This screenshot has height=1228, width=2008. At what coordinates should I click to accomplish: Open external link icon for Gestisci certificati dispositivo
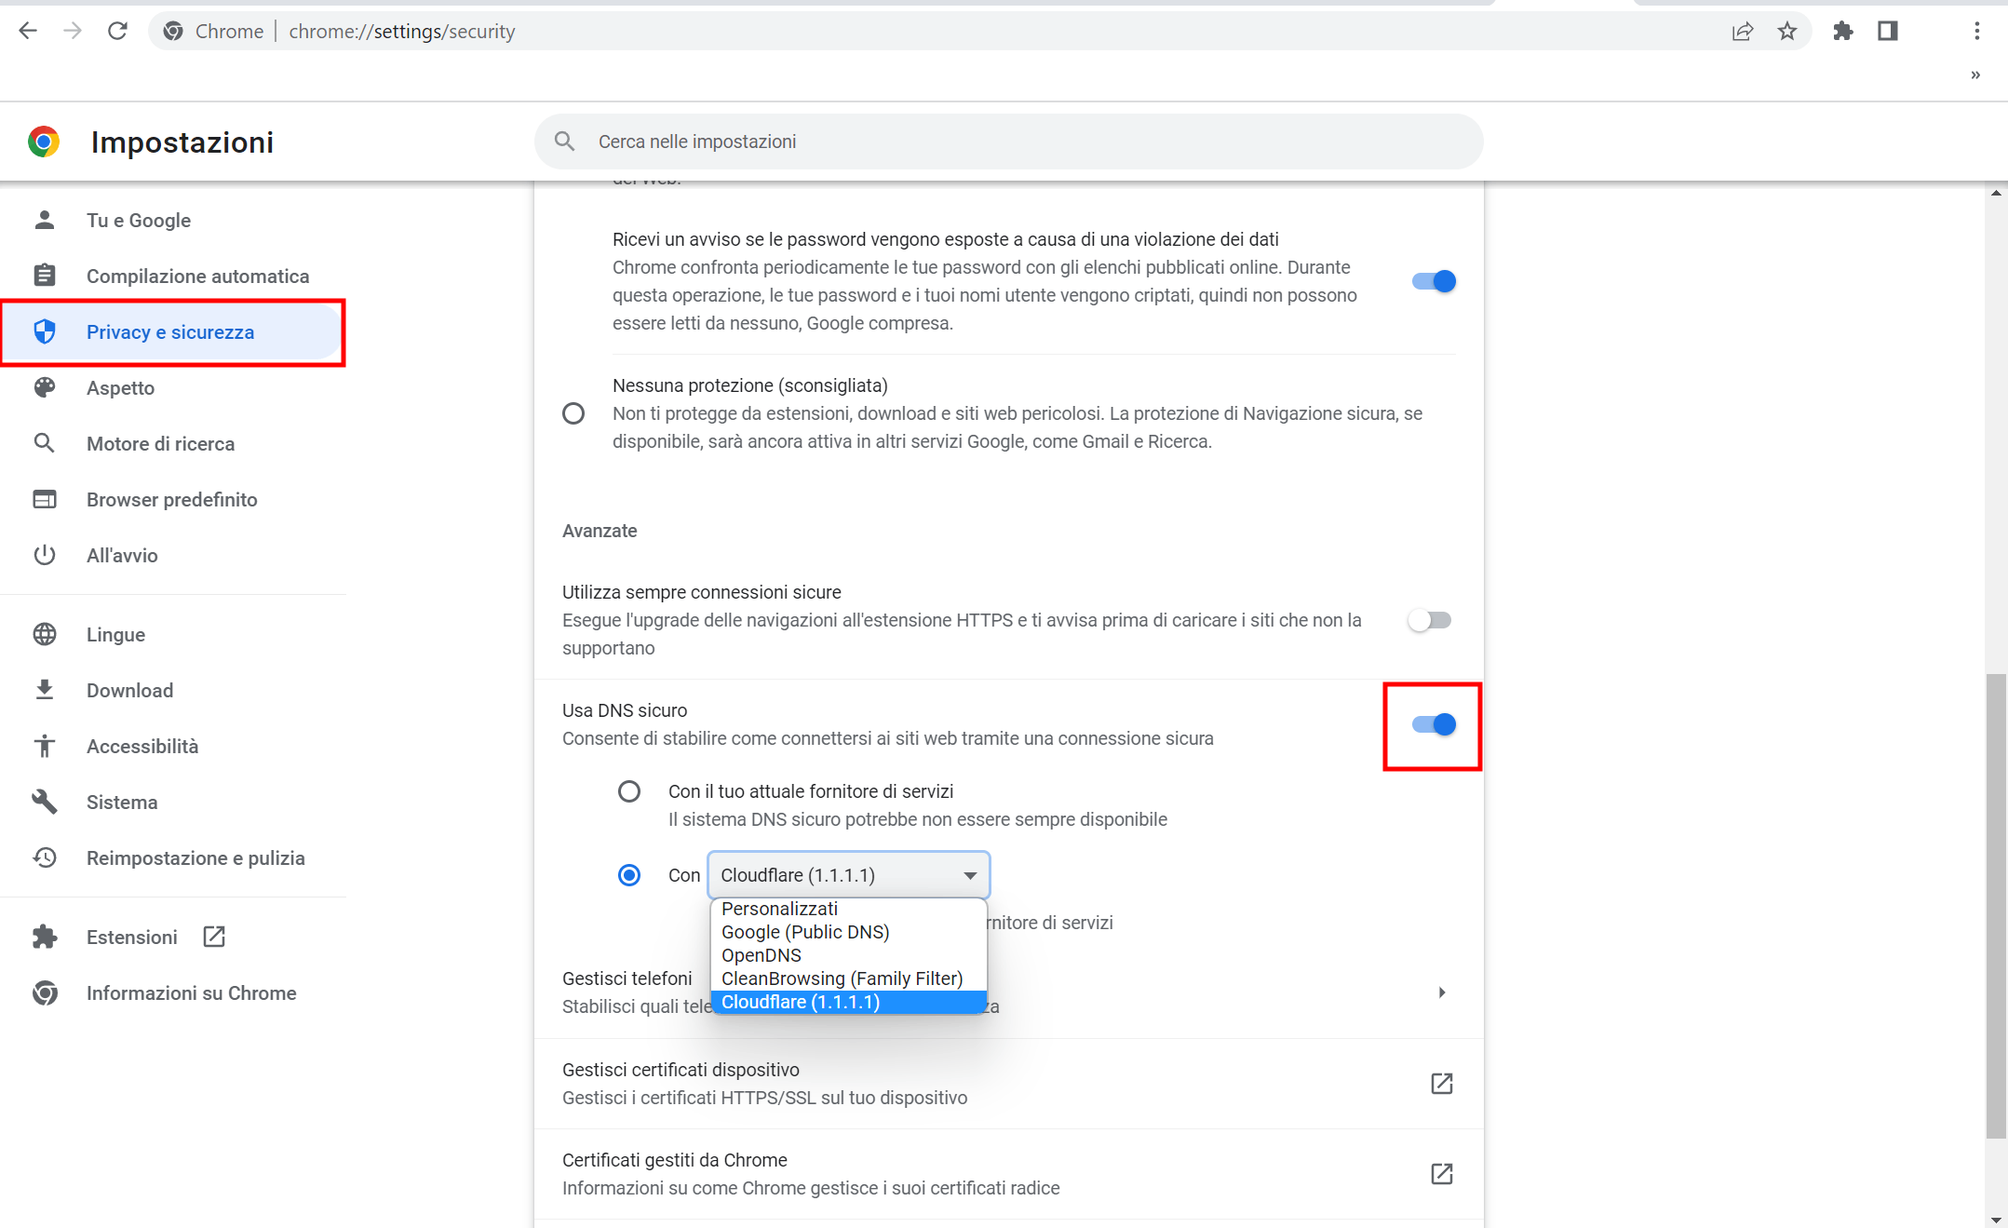(x=1441, y=1083)
